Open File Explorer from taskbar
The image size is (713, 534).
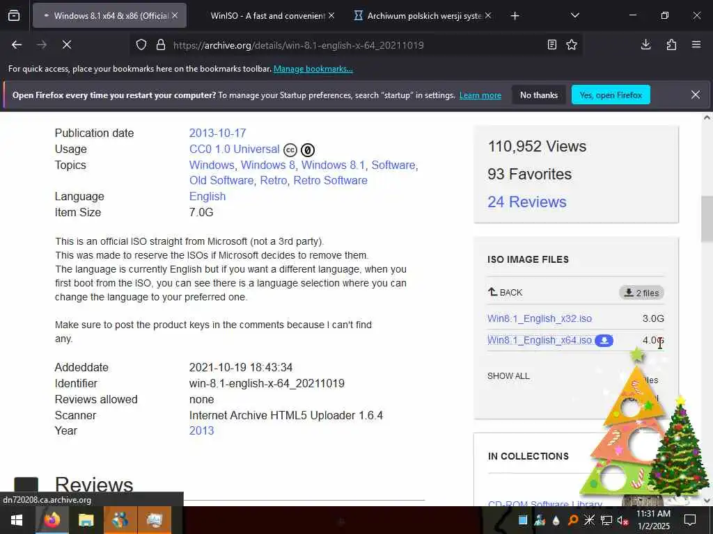tap(86, 520)
